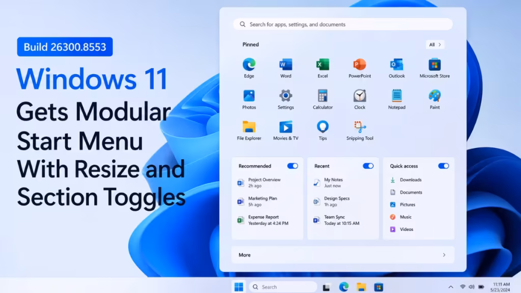Viewport: 521px width, 293px height.
Task: Open the clock and date flyout
Action: (x=500, y=287)
